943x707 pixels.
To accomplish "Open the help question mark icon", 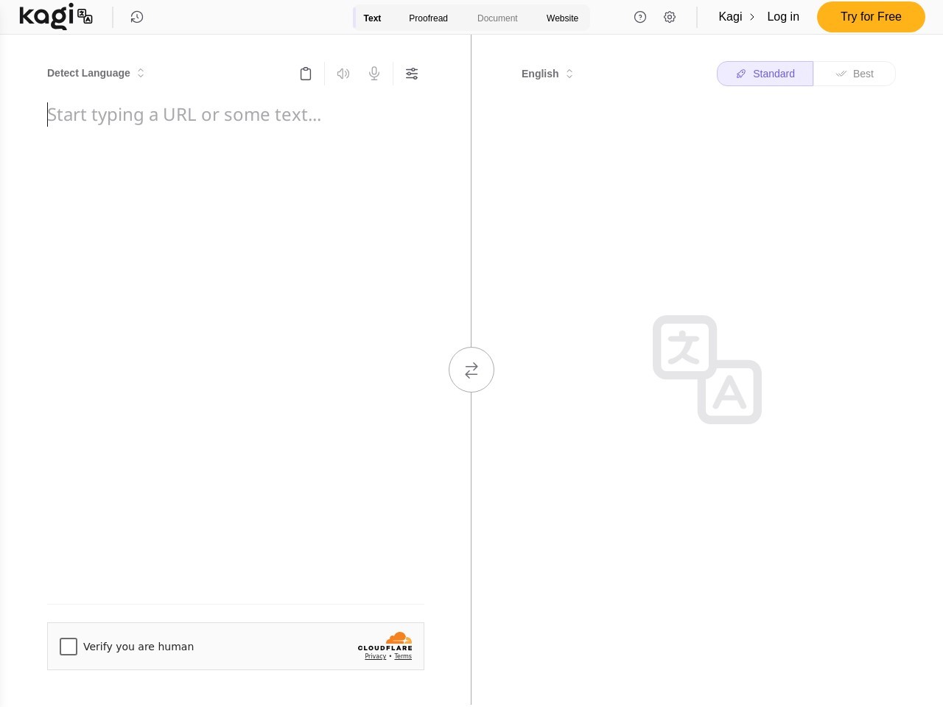I will tap(640, 17).
